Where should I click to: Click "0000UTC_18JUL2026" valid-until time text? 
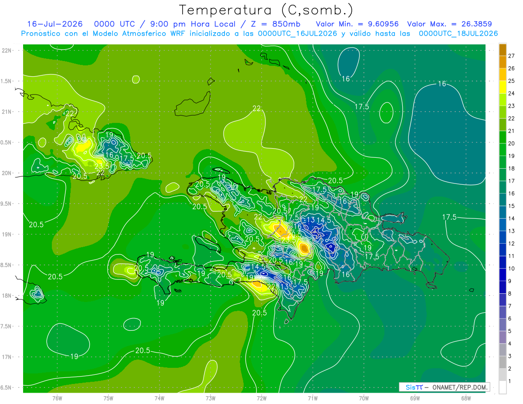coord(458,34)
